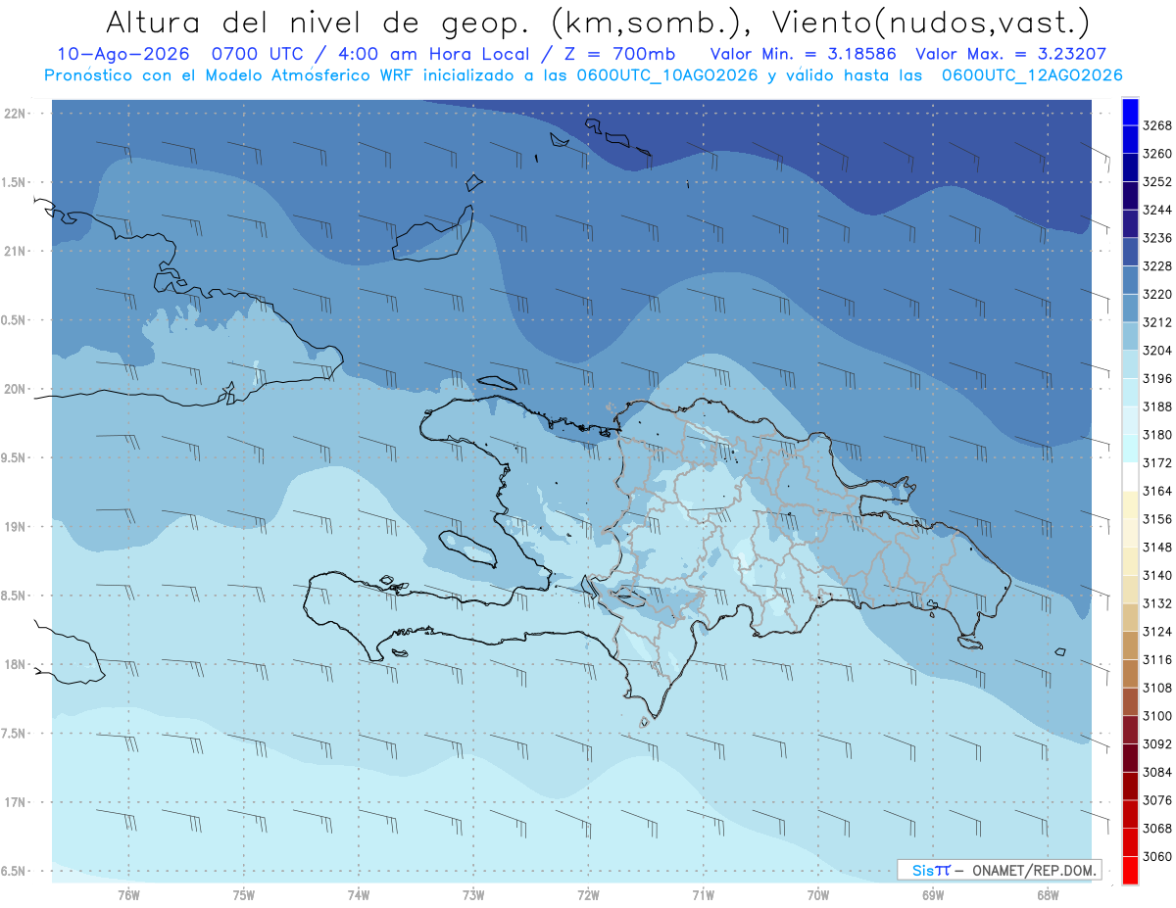Click the 3180 colorbar label
The height and width of the screenshot is (908, 1176).
coord(1157,435)
